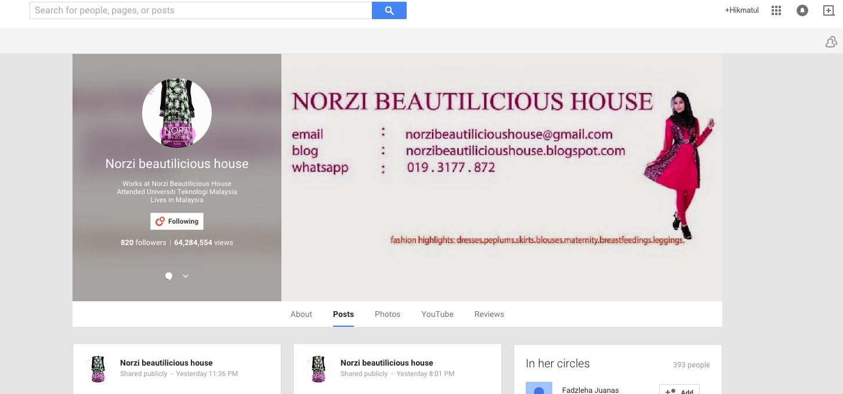
Task: Open the +Hikmatul profile link
Action: pyautogui.click(x=741, y=10)
